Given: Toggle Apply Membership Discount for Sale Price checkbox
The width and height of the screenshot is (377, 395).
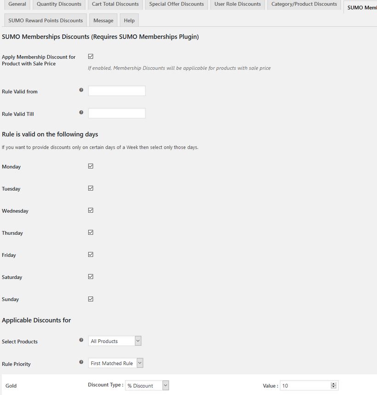Looking at the screenshot, I should point(91,57).
